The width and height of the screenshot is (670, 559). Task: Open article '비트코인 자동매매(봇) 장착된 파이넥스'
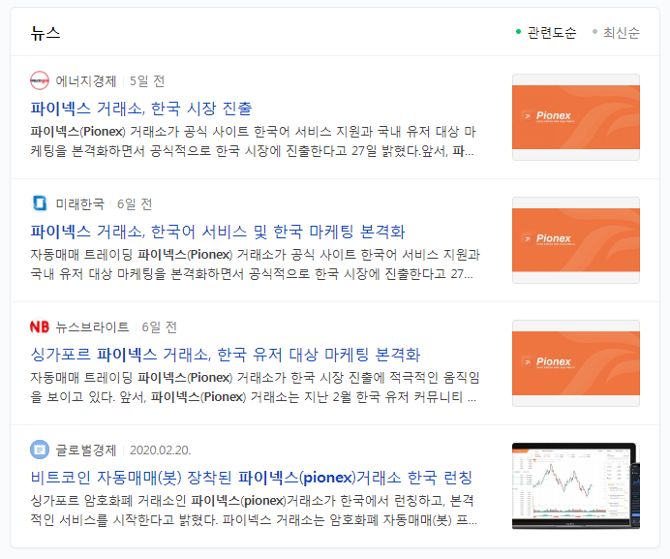tap(252, 478)
